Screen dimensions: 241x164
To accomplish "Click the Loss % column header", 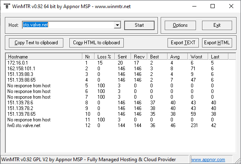I will 105,56.
